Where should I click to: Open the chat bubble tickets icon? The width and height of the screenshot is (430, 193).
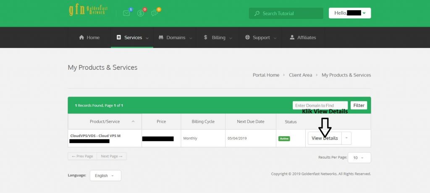(154, 13)
